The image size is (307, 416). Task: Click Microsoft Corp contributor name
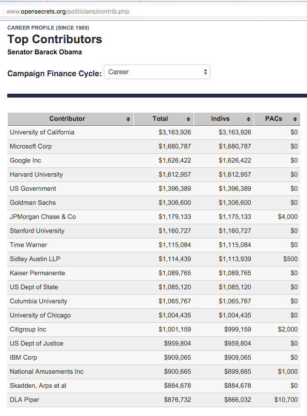coord(31,146)
